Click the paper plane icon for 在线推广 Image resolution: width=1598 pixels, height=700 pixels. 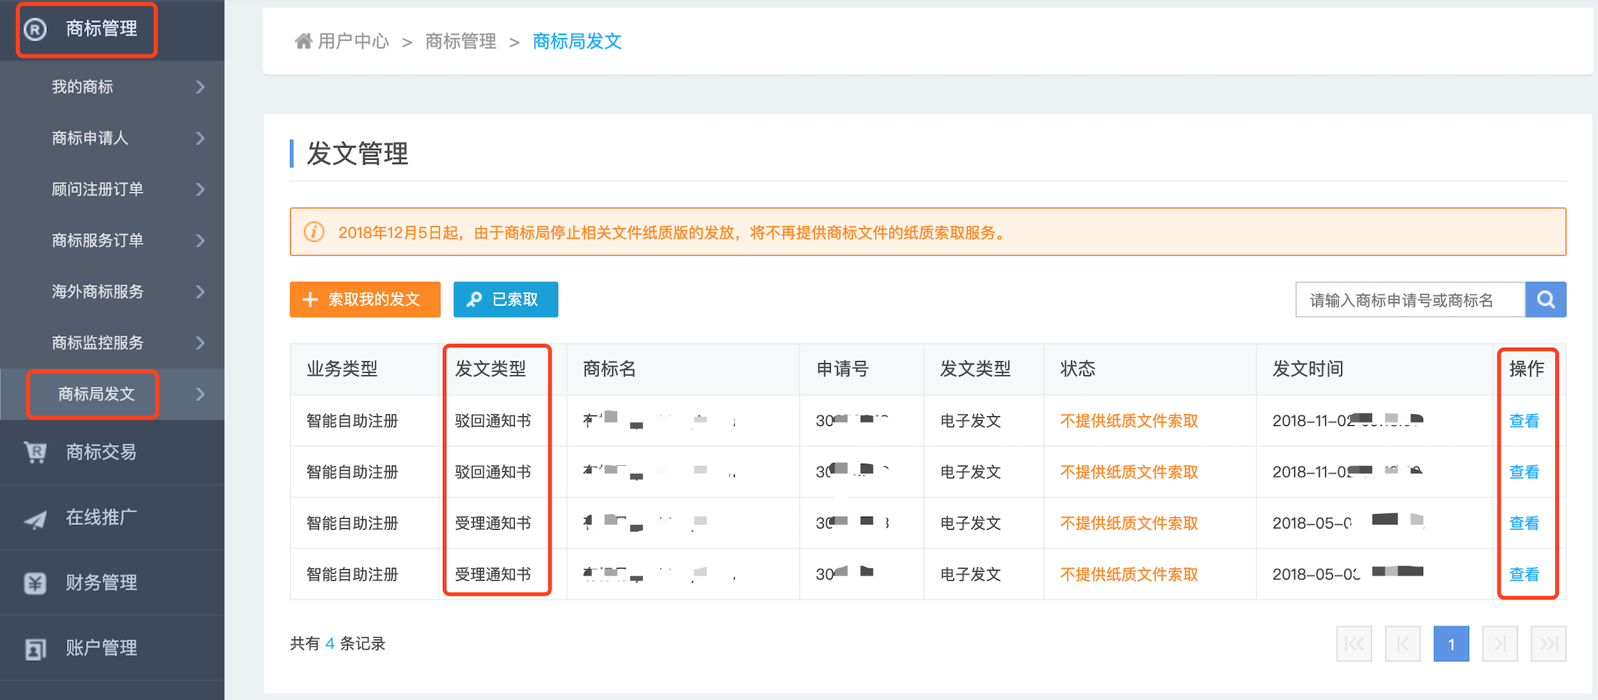(35, 518)
